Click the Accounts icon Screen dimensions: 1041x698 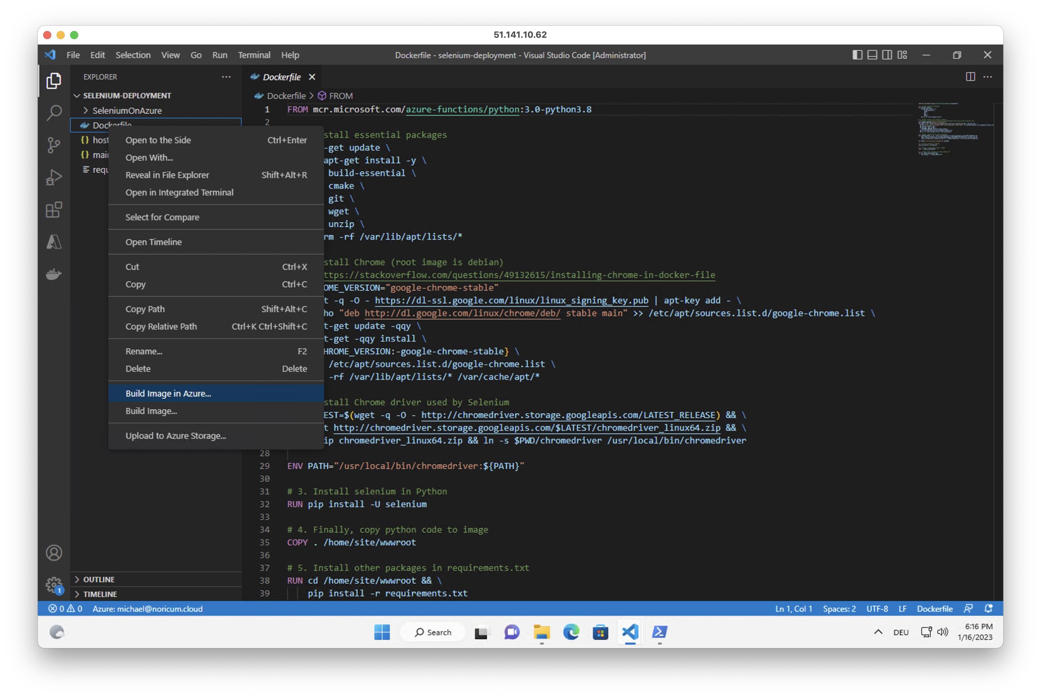54,553
